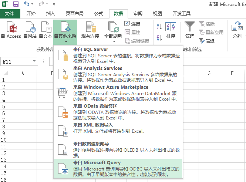Select row 11 header
The width and height of the screenshot is (246, 182).
click(x=4, y=146)
